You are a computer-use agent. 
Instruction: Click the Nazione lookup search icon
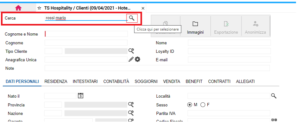click(131, 113)
